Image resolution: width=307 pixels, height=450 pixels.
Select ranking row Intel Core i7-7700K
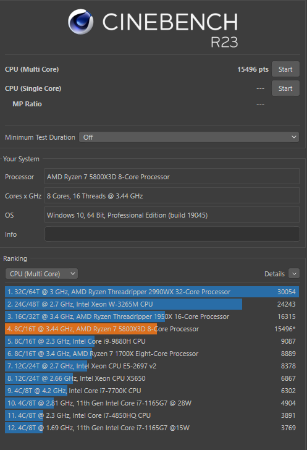point(152,391)
